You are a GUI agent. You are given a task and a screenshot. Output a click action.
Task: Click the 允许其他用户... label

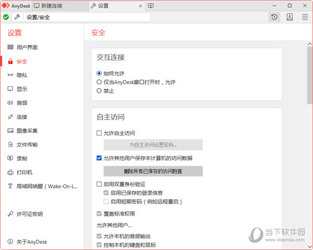(x=114, y=226)
